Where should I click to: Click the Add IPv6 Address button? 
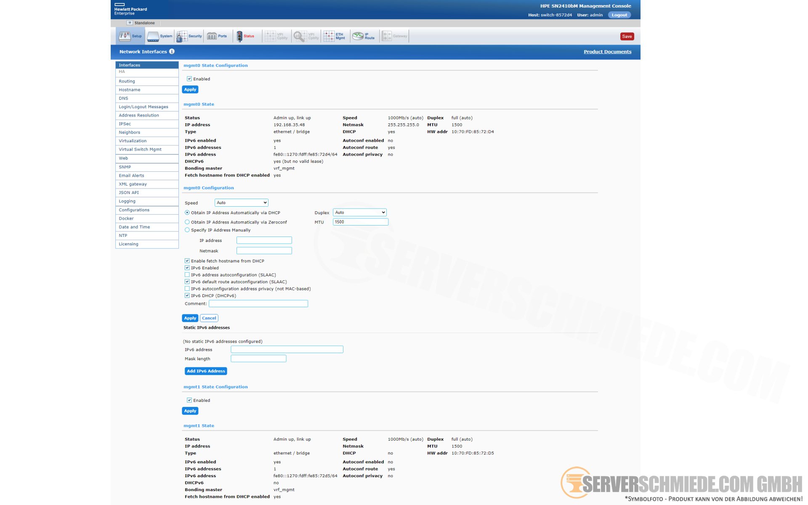click(206, 371)
